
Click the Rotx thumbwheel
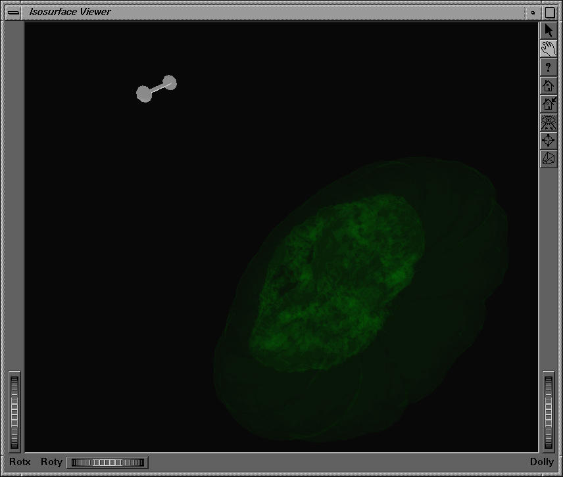tap(14, 412)
